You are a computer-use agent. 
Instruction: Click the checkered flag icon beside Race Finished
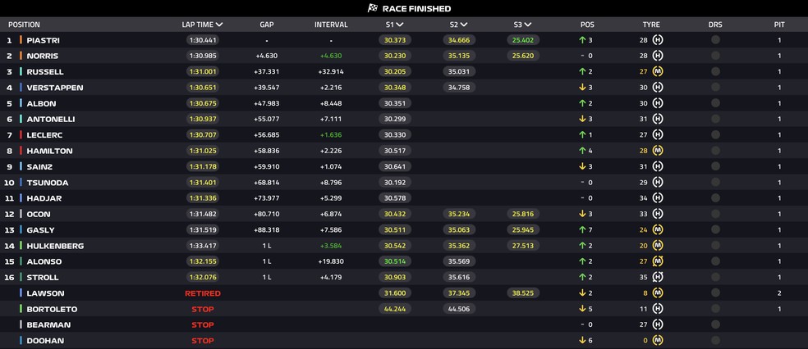click(373, 8)
